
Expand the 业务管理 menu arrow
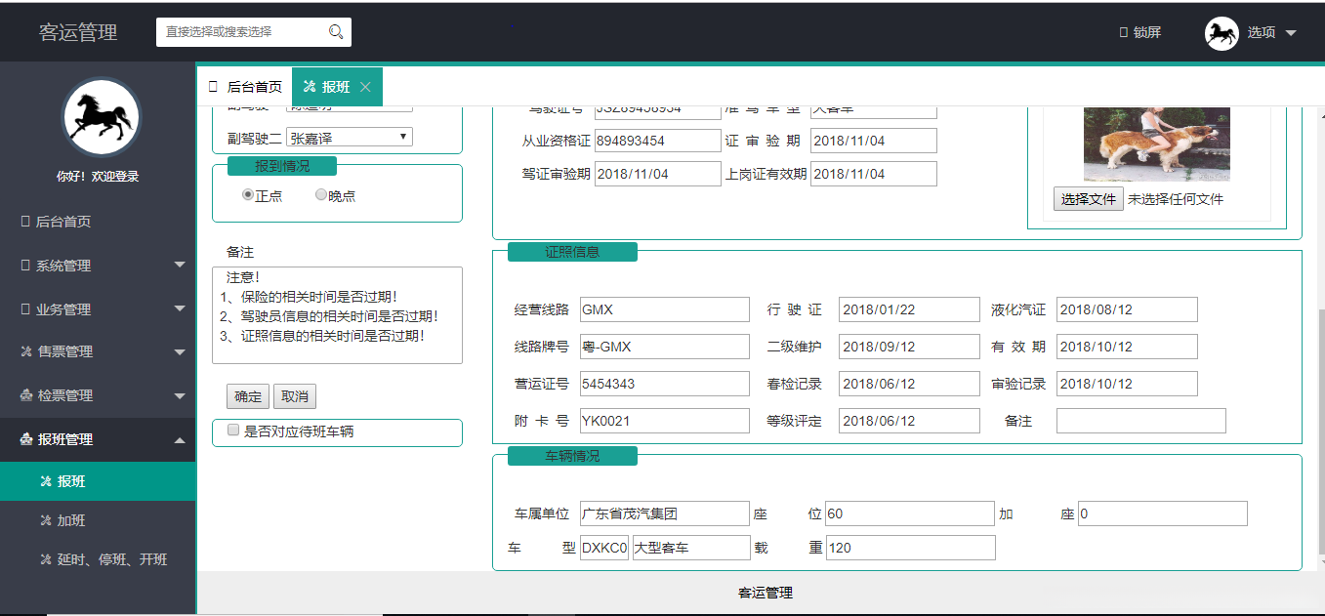tap(180, 308)
